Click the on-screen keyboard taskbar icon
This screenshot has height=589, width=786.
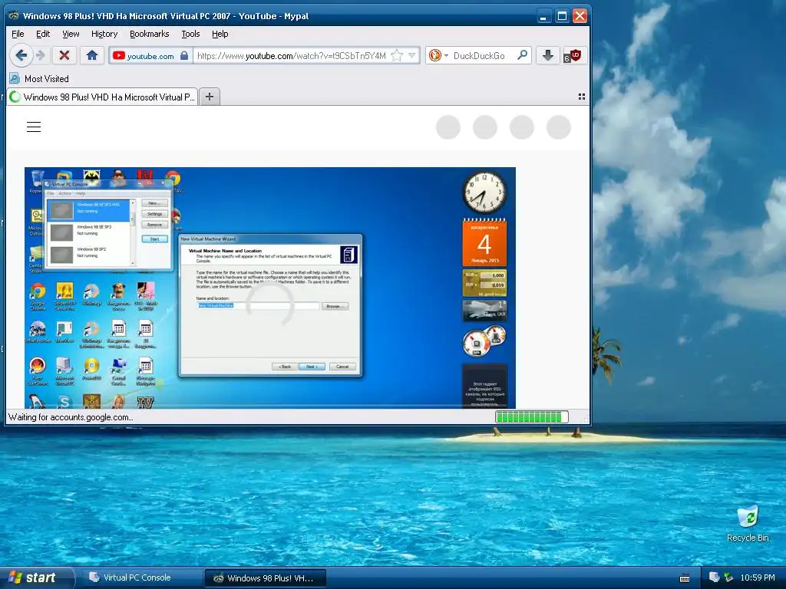(x=684, y=578)
